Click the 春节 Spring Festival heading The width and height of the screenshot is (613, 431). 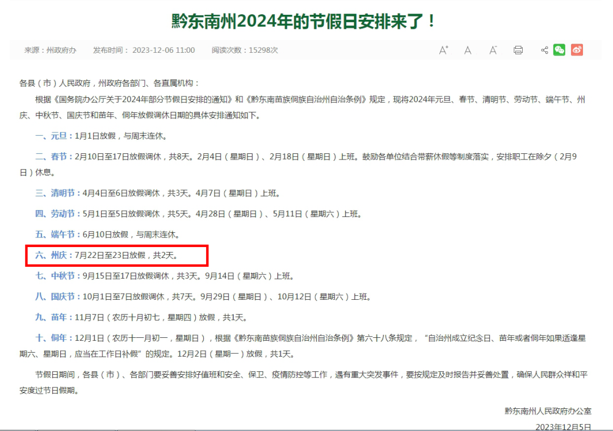[52, 156]
